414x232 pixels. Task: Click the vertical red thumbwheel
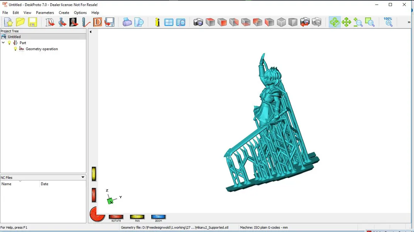tap(94, 195)
